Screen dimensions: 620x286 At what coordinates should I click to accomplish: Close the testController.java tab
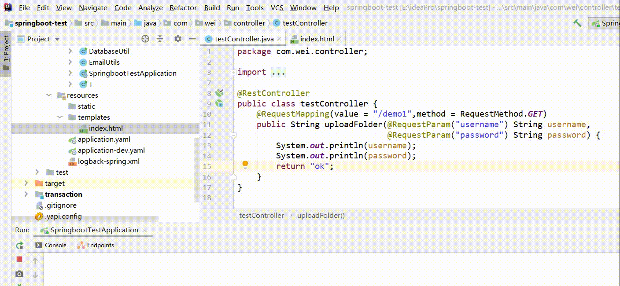280,39
